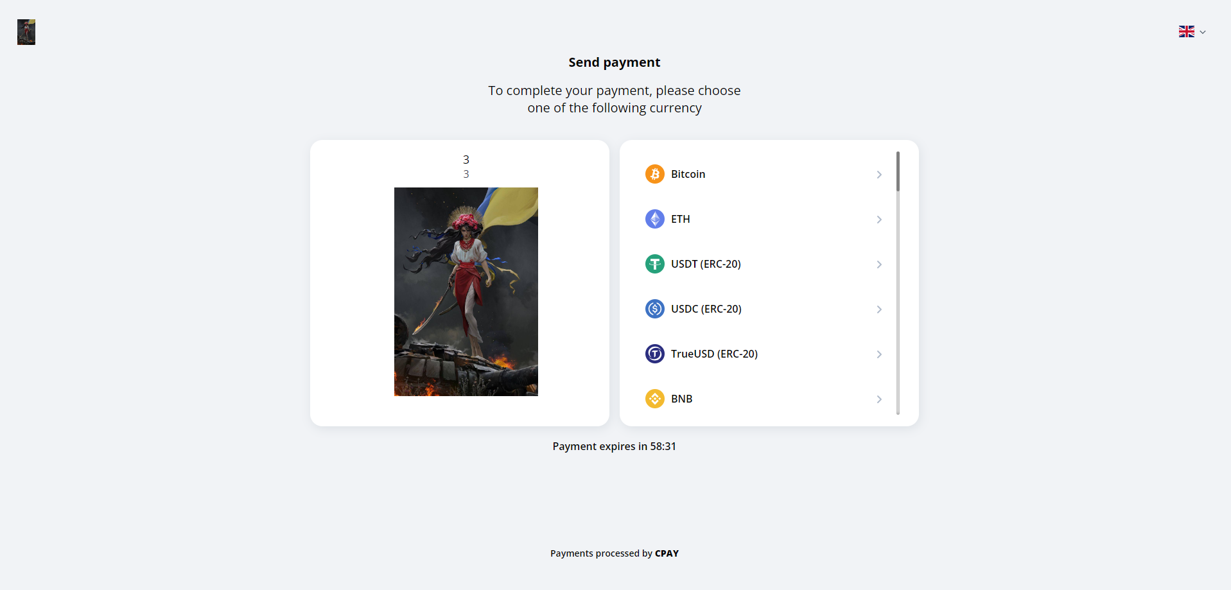Click the product artwork image
The height and width of the screenshot is (590, 1231).
tap(466, 291)
